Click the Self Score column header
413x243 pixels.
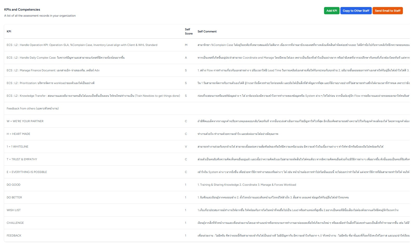tap(189, 31)
